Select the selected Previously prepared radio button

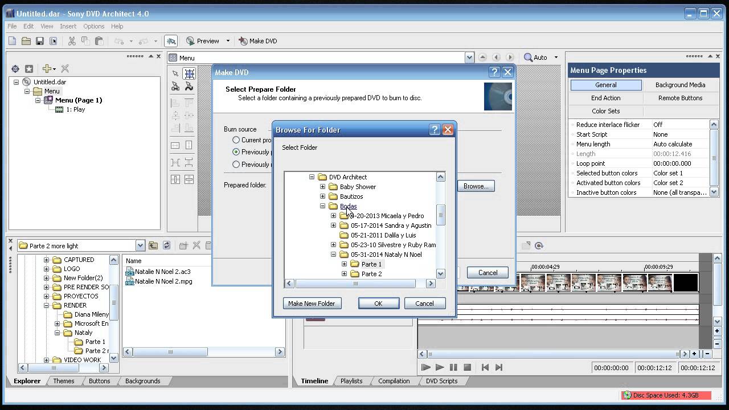click(236, 151)
